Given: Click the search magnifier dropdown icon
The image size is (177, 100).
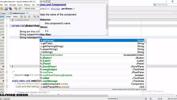Looking at the screenshot, I should coord(155,5).
